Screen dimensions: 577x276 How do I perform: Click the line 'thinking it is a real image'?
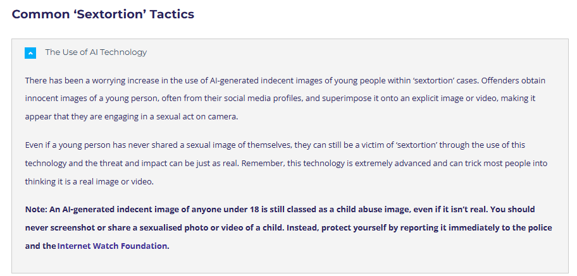click(x=89, y=181)
